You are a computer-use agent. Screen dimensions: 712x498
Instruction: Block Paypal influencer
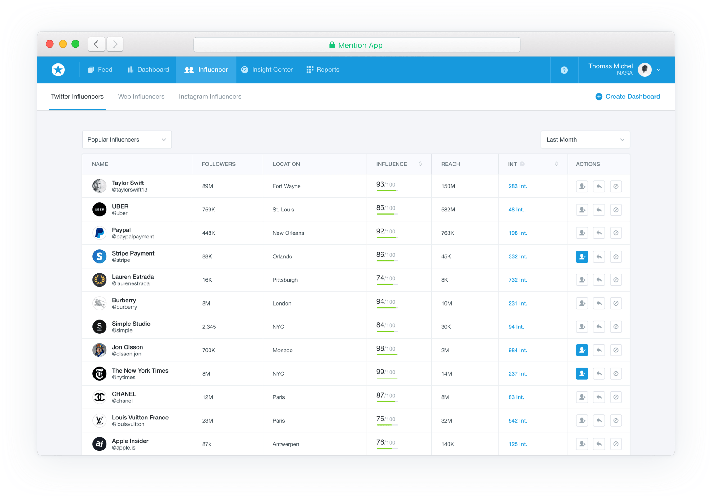pyautogui.click(x=615, y=233)
